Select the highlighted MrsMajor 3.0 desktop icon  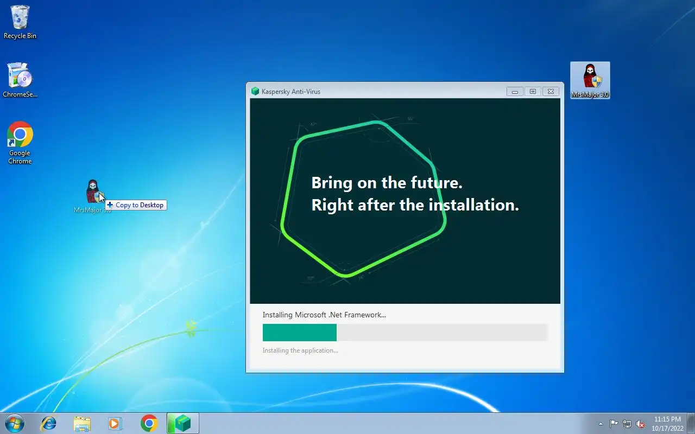pyautogui.click(x=590, y=80)
